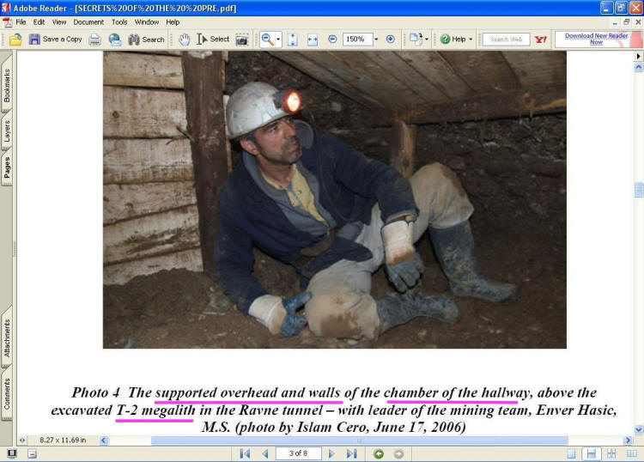
Task: Select the Hand tool
Action: click(x=185, y=40)
